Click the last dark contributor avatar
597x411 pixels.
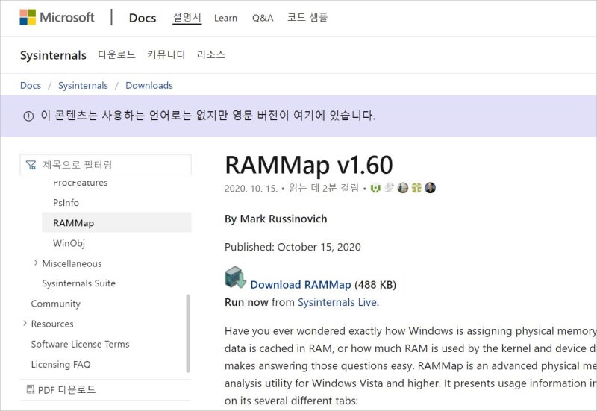431,188
